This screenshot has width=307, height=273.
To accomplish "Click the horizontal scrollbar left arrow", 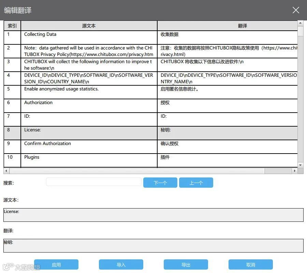I will click(x=6, y=171).
